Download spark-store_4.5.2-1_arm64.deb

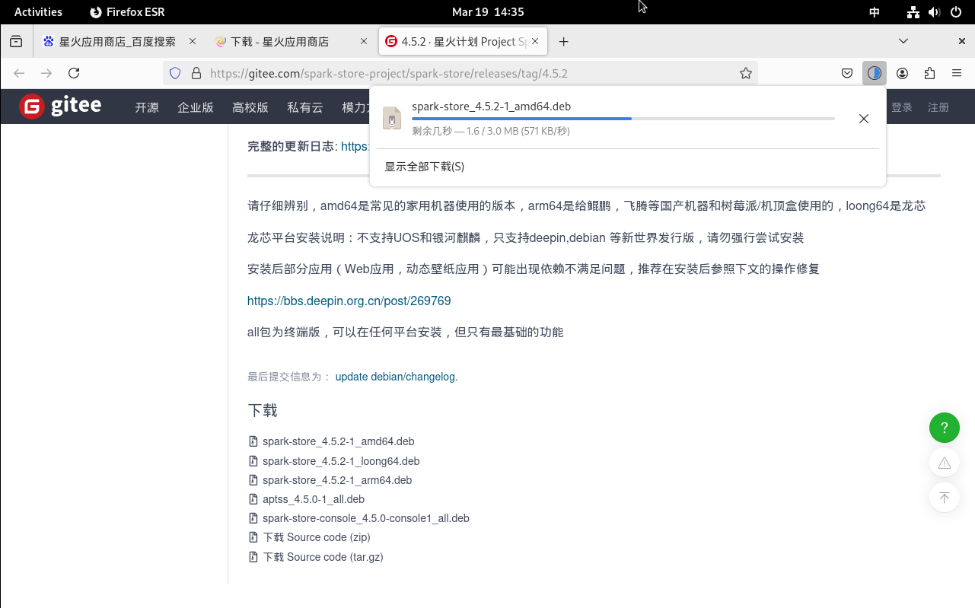(337, 480)
